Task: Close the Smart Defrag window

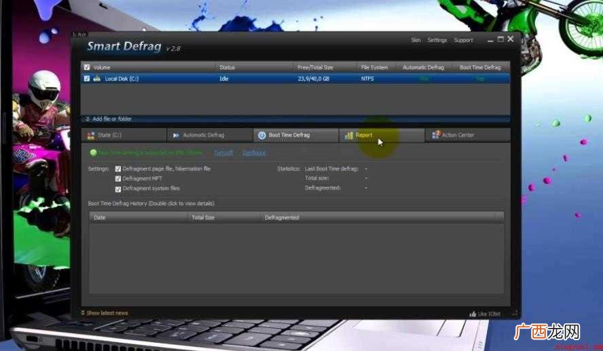Action: coord(511,39)
